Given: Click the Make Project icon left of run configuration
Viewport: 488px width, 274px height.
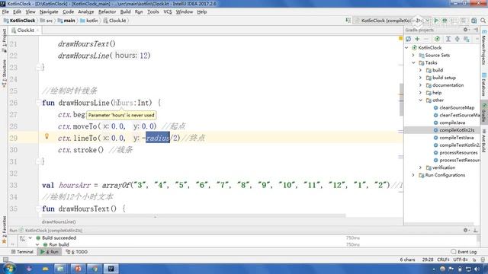Looking at the screenshot, I should (x=348, y=21).
